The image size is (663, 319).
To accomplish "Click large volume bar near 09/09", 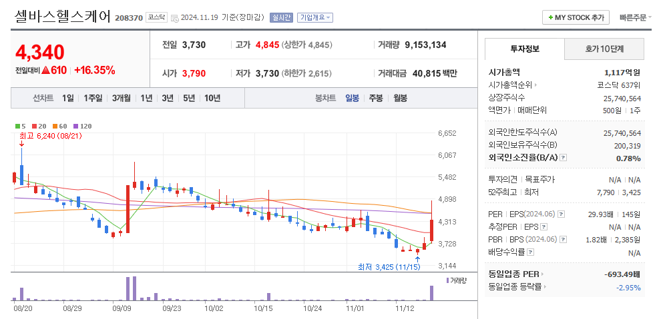I will (128, 288).
